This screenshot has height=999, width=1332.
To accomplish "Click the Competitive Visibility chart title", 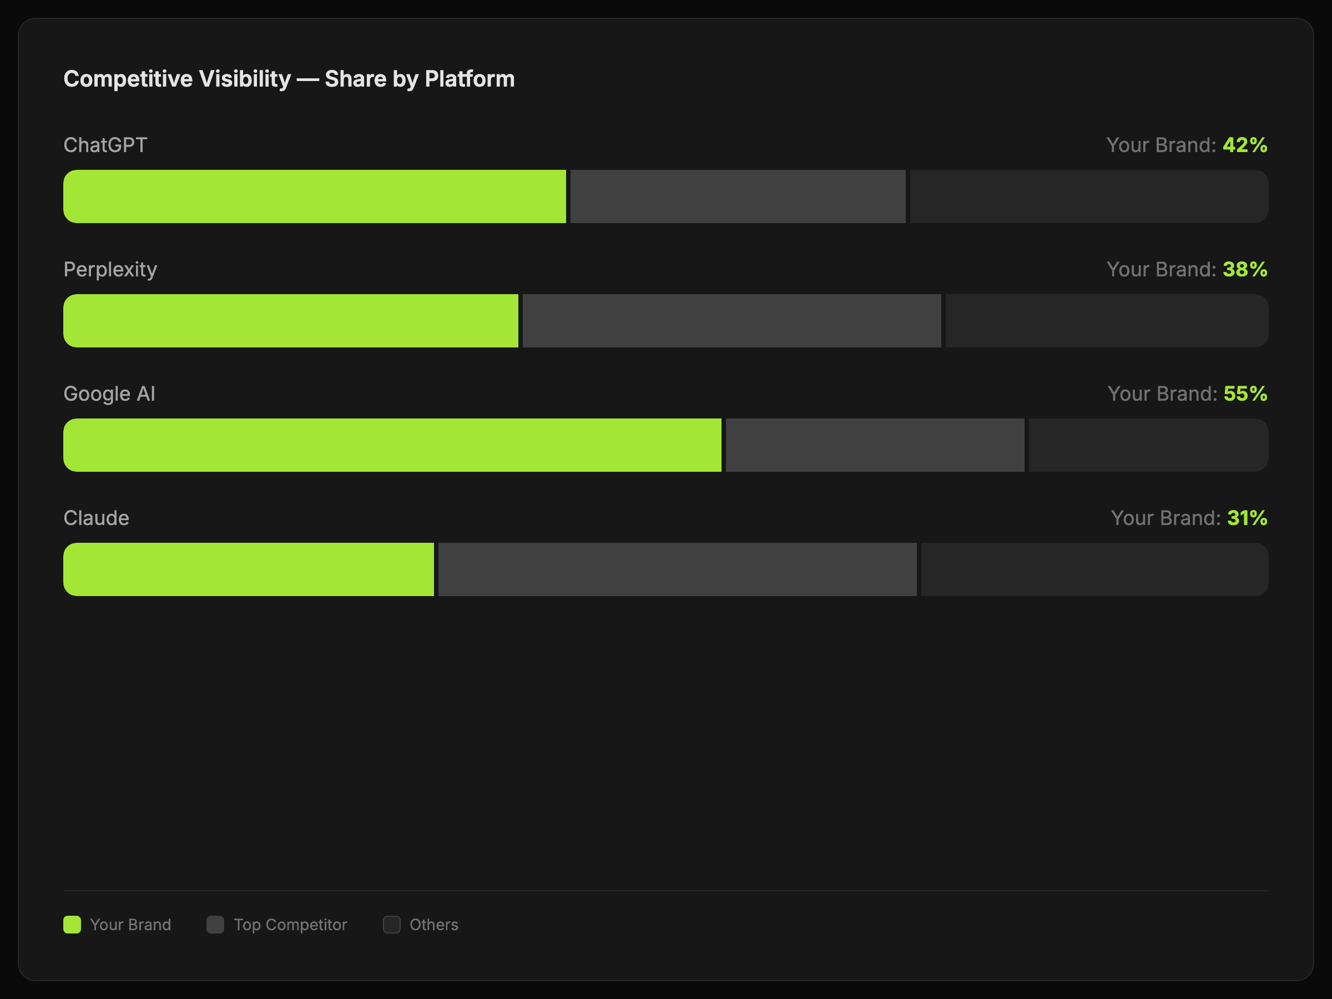I will [x=289, y=79].
